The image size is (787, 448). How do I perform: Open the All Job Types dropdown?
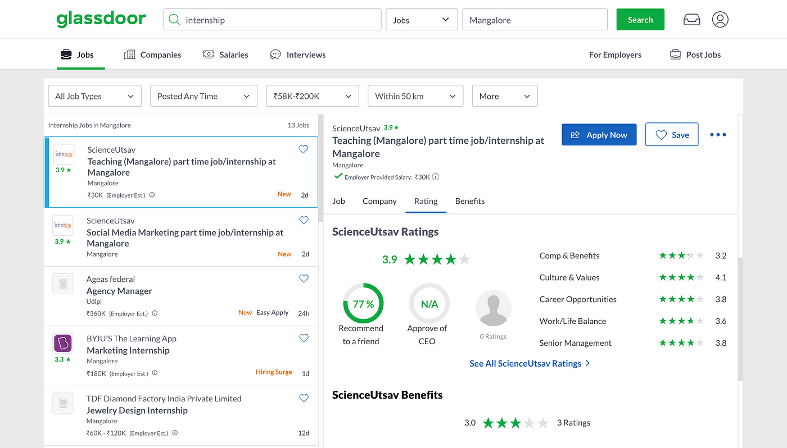click(94, 96)
